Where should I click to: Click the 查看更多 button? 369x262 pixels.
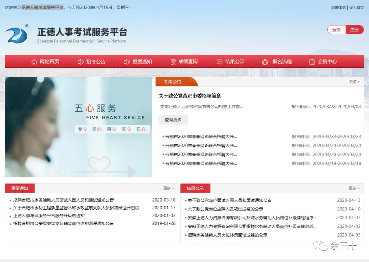173,120
